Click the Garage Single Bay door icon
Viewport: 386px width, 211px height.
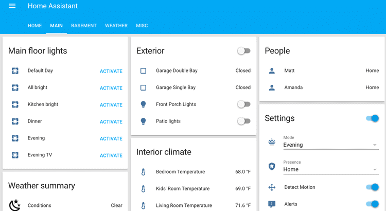(x=143, y=87)
